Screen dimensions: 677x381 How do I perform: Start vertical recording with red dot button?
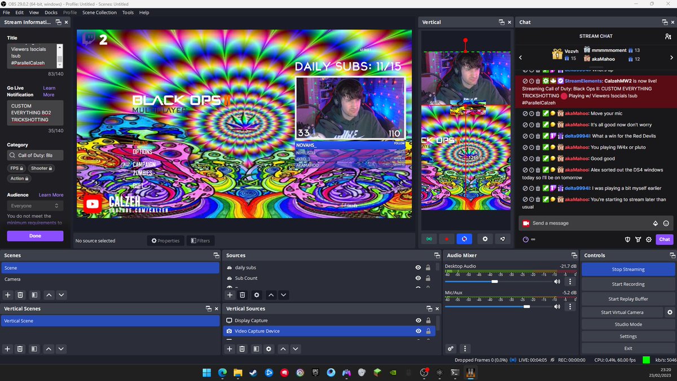(446, 239)
